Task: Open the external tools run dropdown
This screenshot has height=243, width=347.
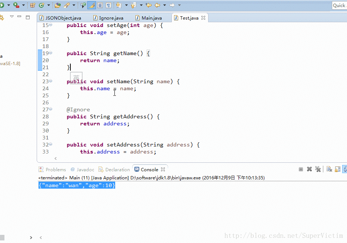Action: tap(23, 5)
